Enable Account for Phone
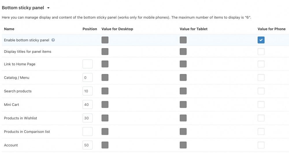Image resolution: width=289 pixels, height=153 pixels. (261, 145)
